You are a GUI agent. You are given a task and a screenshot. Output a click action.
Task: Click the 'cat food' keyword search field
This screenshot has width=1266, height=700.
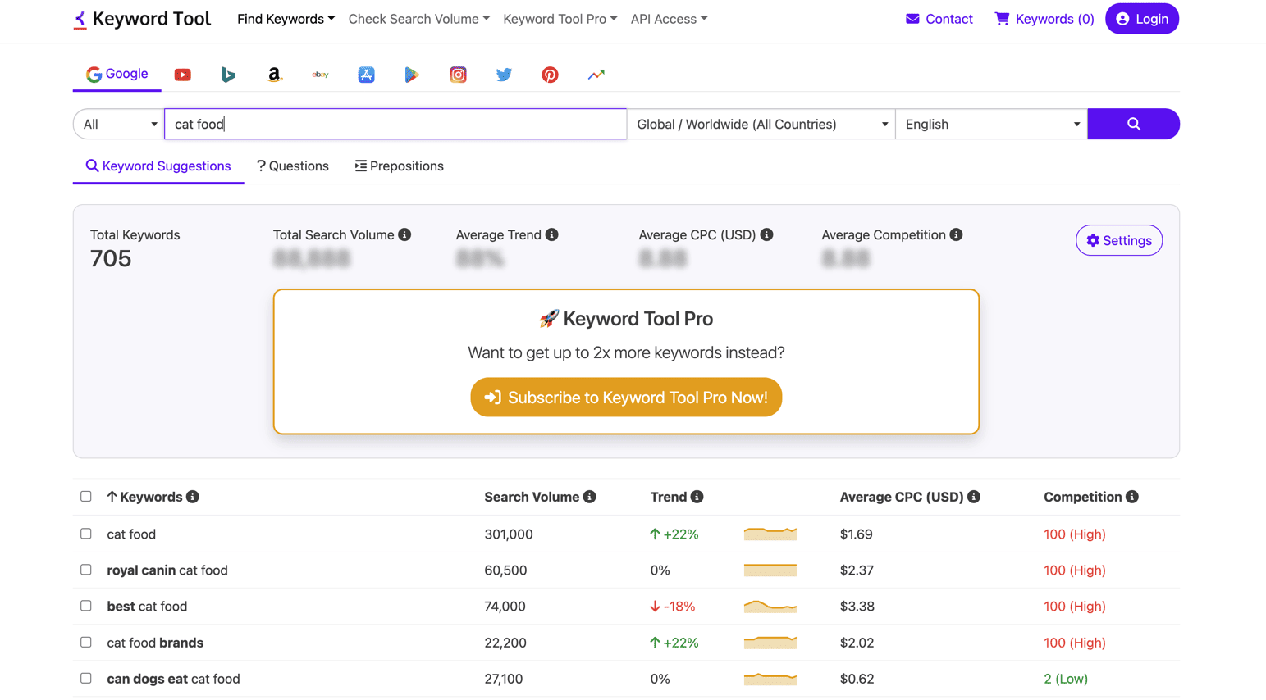(395, 124)
